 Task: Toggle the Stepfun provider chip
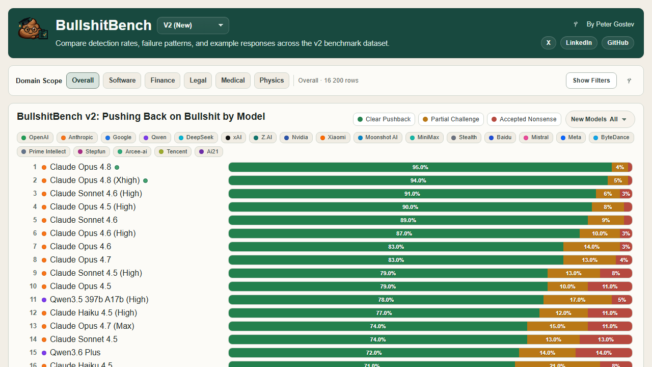[92, 151]
